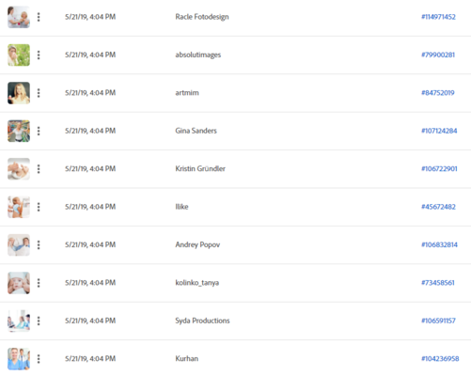Open three-dot menu for artmim row

coord(39,93)
